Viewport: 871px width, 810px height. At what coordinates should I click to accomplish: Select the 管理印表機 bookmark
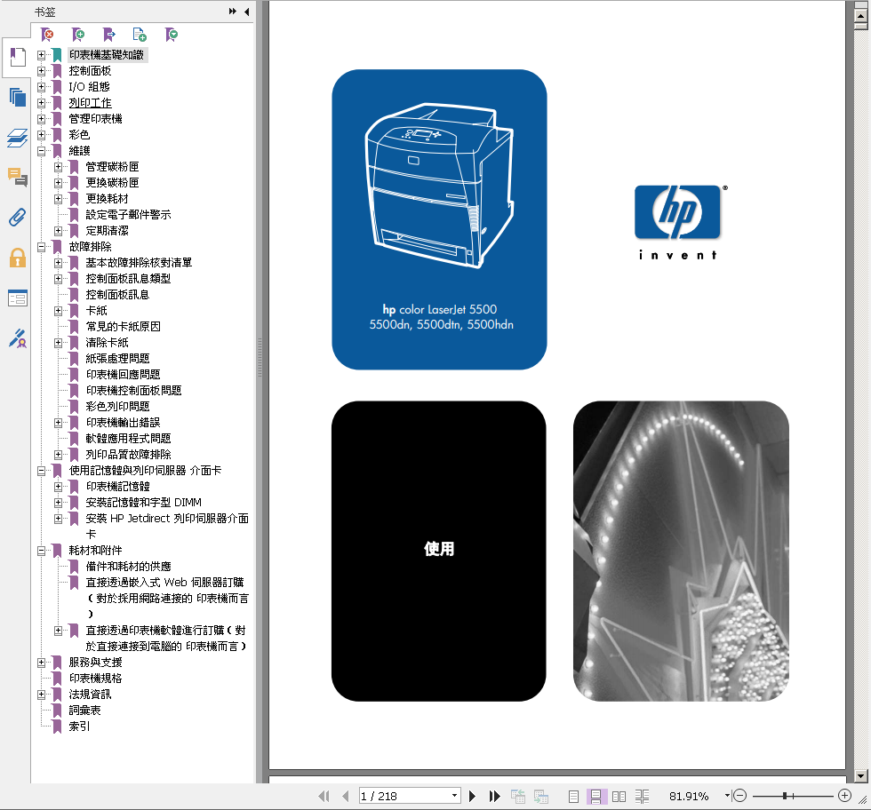(x=96, y=119)
